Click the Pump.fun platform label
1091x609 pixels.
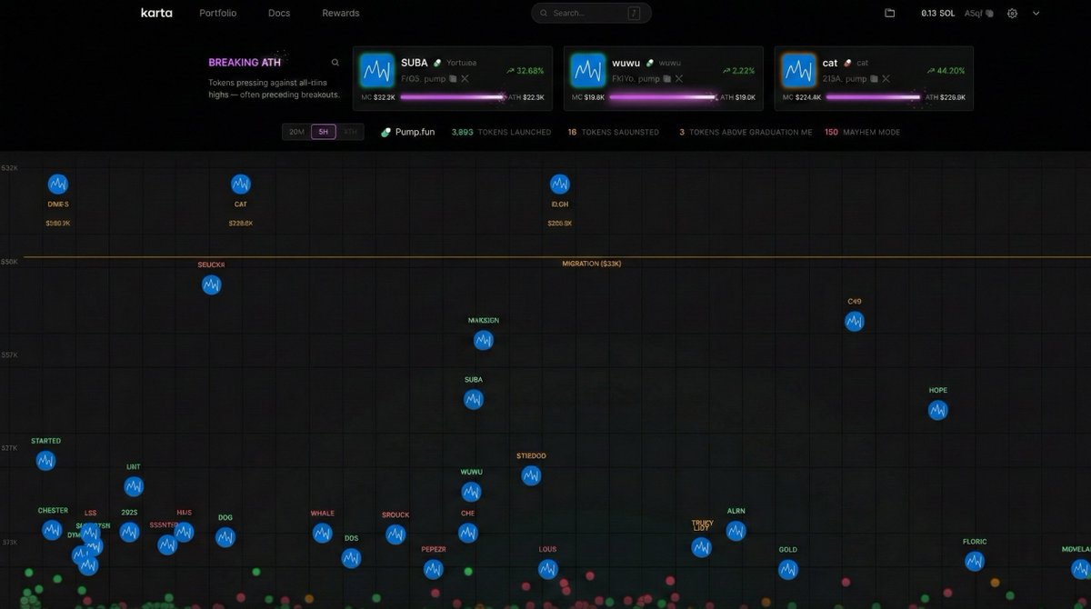(407, 132)
